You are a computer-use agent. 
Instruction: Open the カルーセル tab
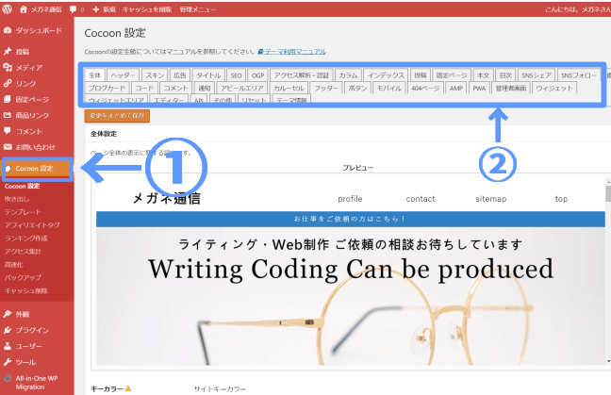[x=289, y=88]
